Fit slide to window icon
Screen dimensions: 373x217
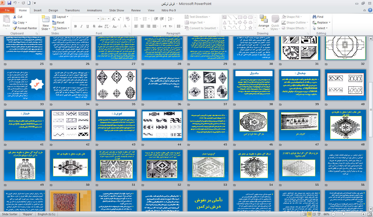pyautogui.click(x=370, y=214)
